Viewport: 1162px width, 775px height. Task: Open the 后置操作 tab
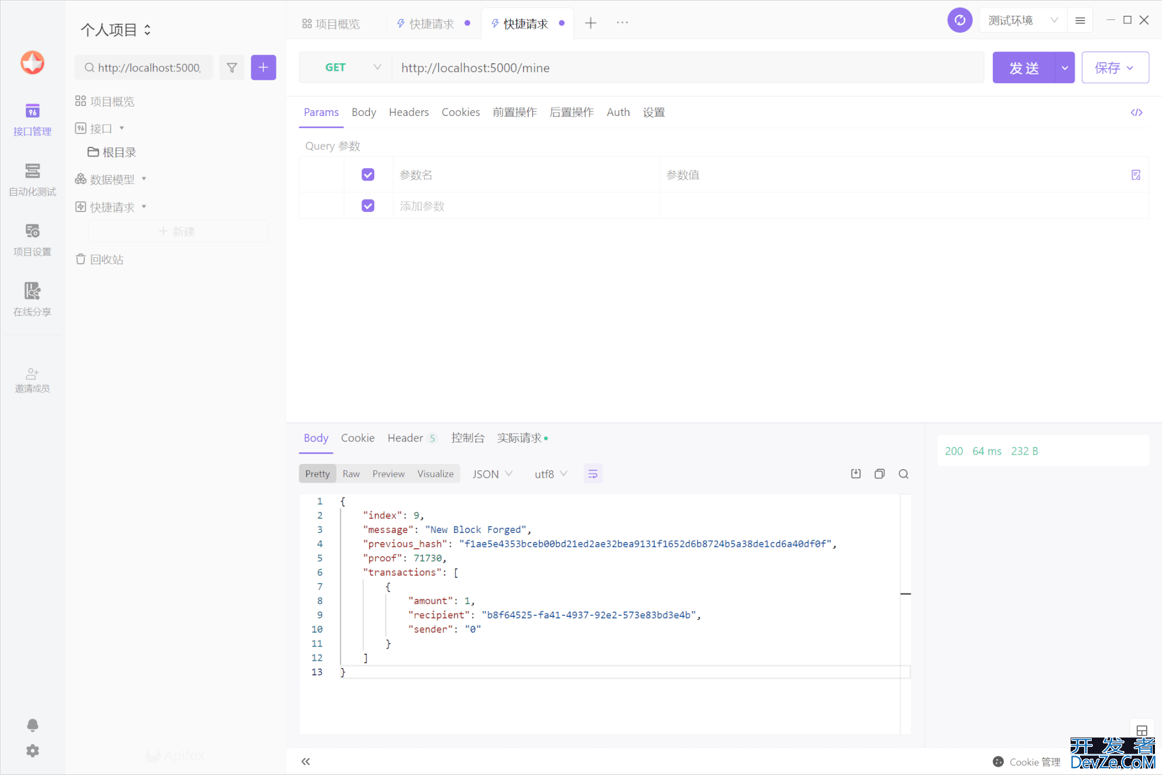pyautogui.click(x=572, y=112)
